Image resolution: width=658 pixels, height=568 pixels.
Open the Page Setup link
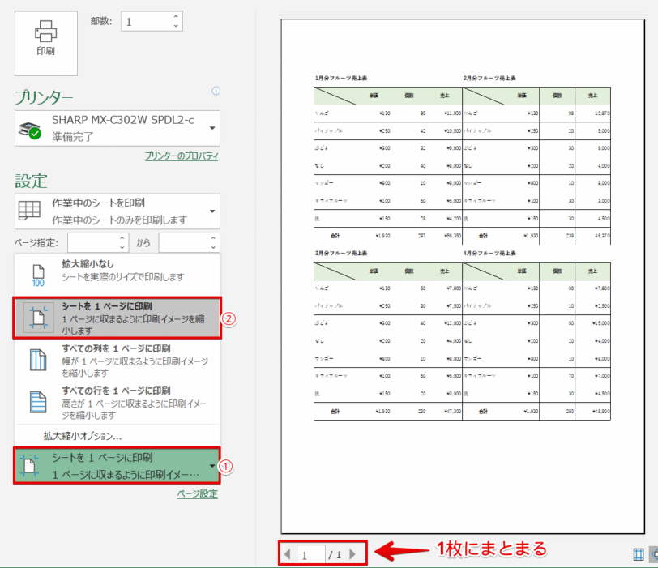click(197, 493)
